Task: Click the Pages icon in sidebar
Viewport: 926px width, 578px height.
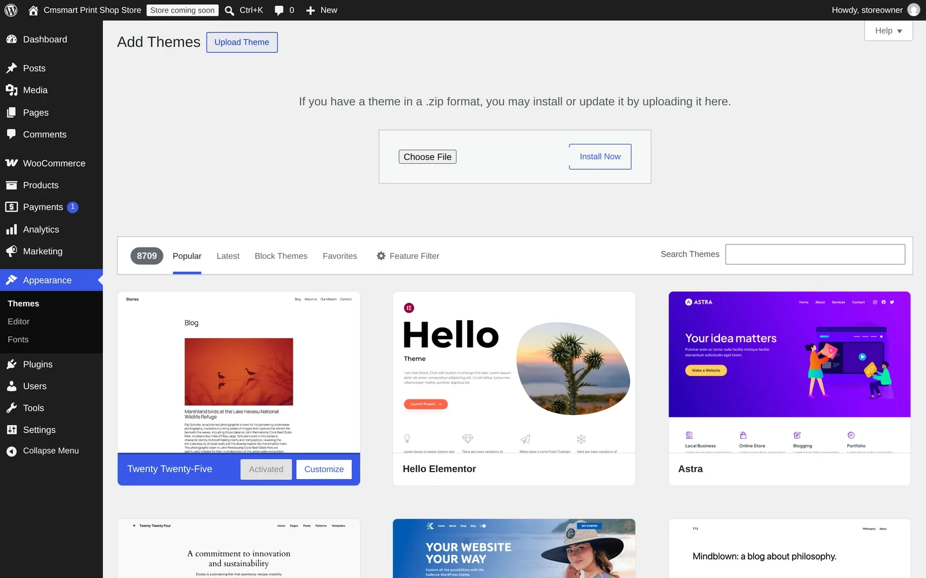Action: pos(12,113)
